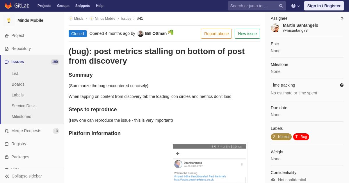Open the Help link in top bar
Image resolution: width=349 pixels, height=183 pixels.
pyautogui.click(x=100, y=6)
